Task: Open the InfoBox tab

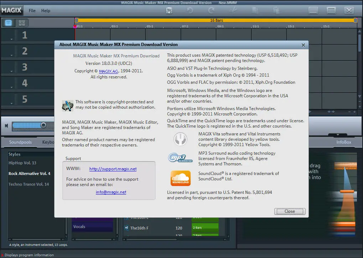Action: tap(343, 142)
